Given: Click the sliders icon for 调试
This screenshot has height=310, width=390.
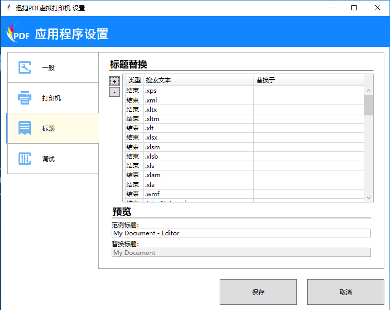Looking at the screenshot, I should pos(25,159).
